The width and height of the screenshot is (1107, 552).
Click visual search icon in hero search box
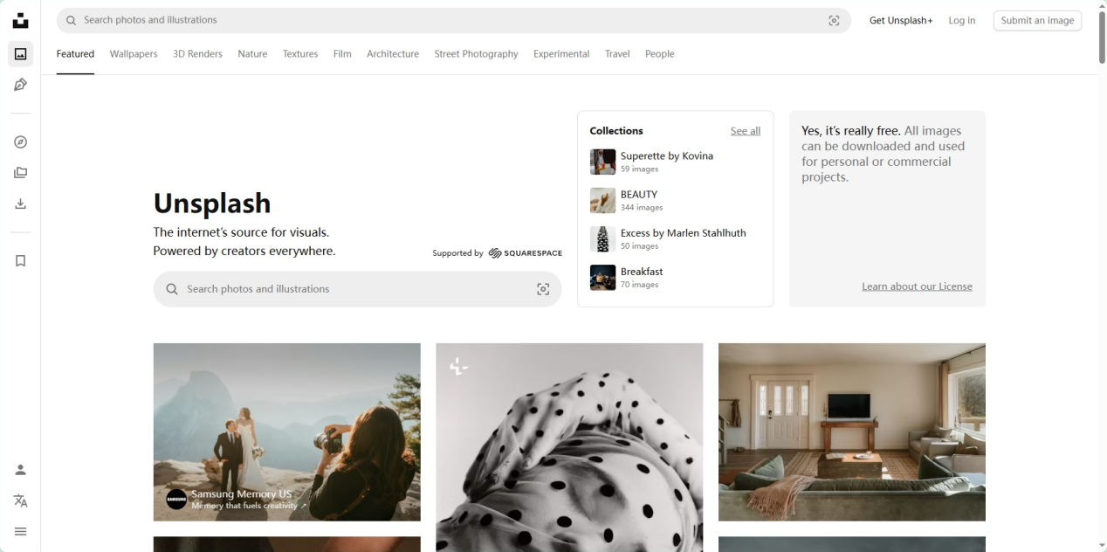click(542, 289)
